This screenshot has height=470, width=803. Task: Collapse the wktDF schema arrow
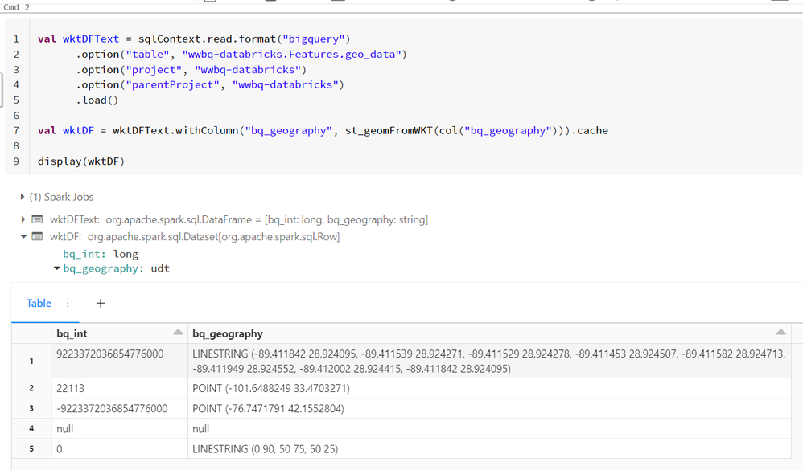[x=23, y=237]
